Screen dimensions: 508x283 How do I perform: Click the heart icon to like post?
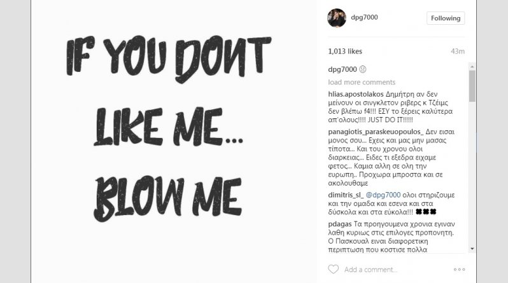click(x=334, y=269)
